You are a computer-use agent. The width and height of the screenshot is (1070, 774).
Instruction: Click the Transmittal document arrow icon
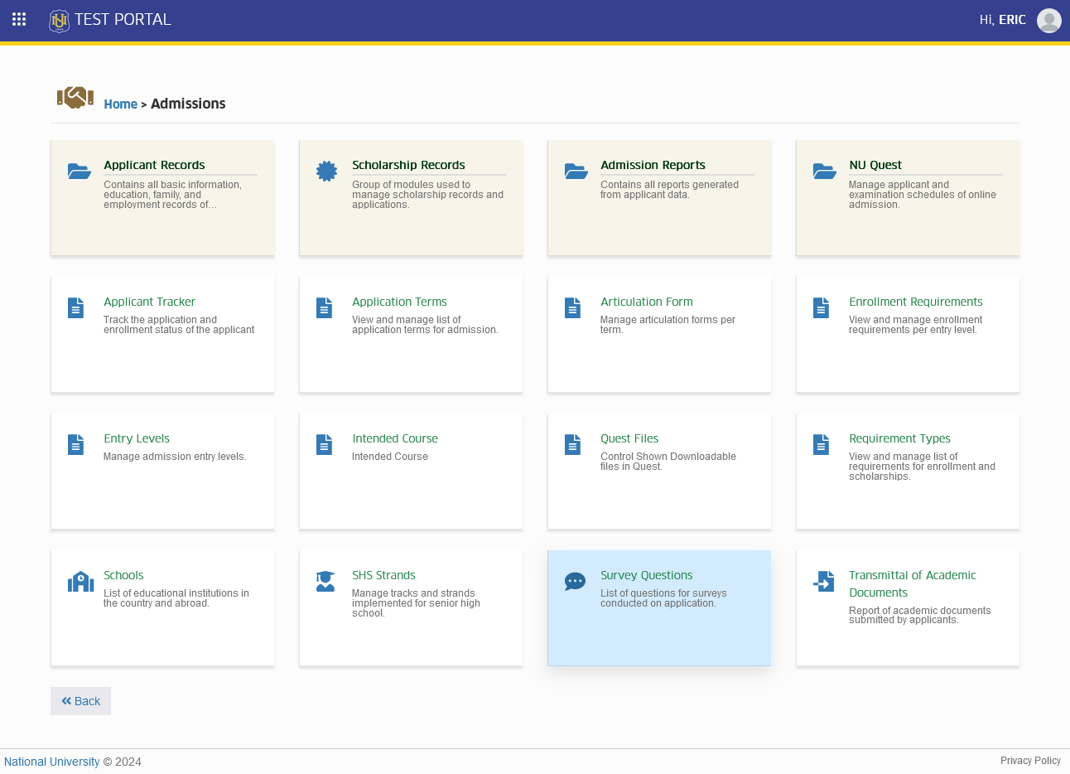[x=823, y=582]
